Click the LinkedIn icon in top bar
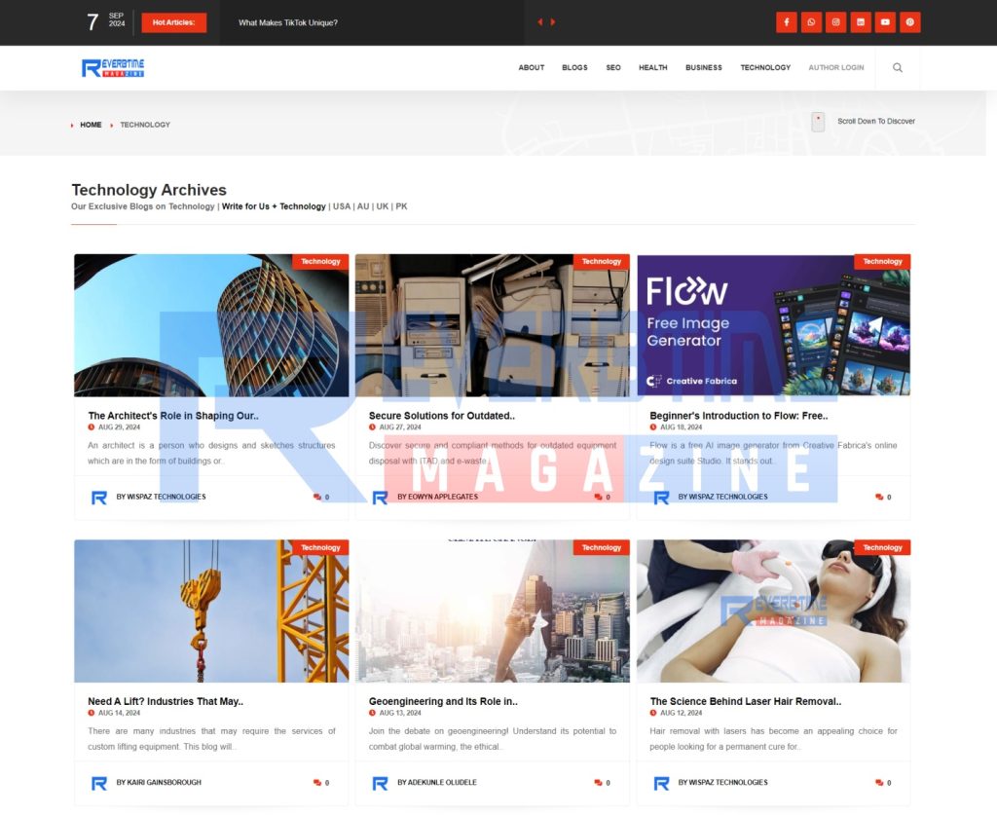 [860, 22]
